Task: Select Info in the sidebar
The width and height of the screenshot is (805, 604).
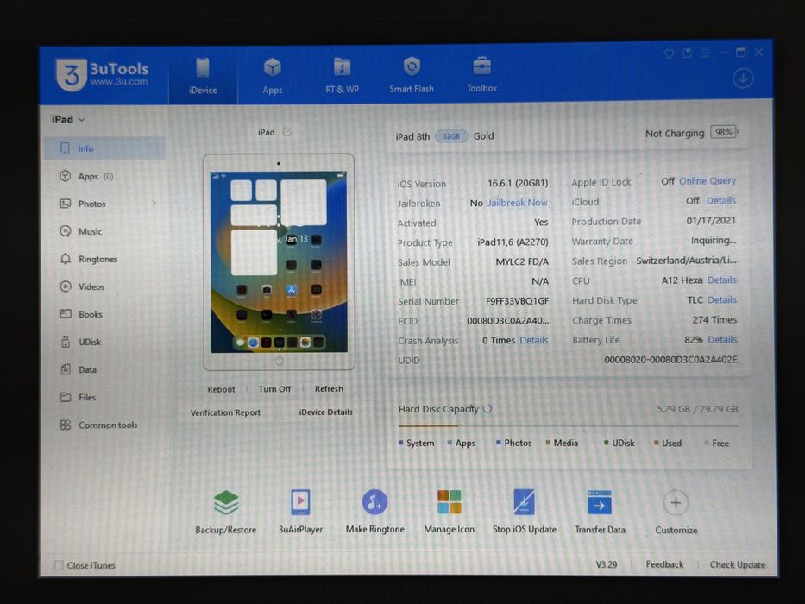Action: (104, 148)
